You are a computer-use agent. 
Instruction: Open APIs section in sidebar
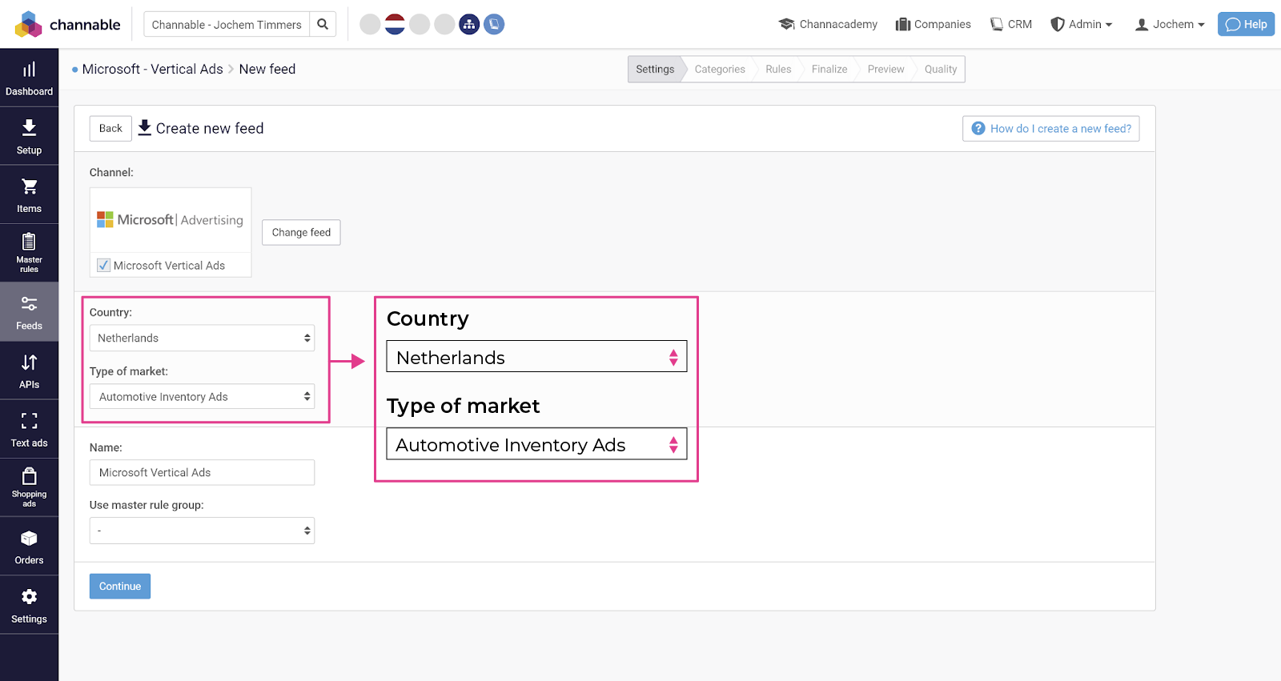[29, 371]
